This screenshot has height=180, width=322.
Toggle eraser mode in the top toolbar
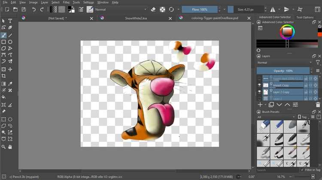point(153,9)
